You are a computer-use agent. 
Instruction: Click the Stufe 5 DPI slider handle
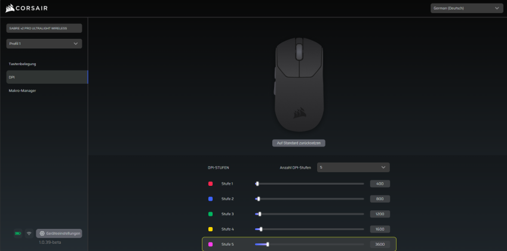pos(268,244)
